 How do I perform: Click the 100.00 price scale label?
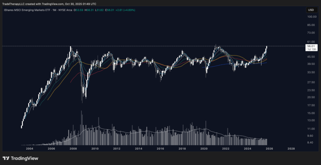click(x=311, y=17)
